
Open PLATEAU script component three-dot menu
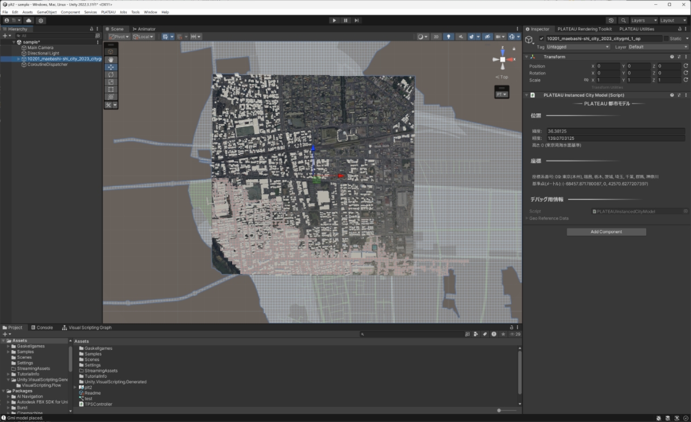pos(686,95)
